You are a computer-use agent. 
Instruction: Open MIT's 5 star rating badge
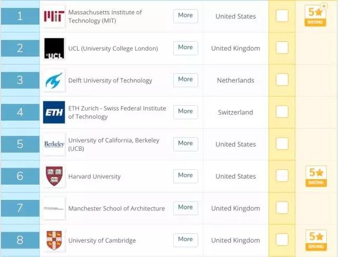[x=315, y=15]
